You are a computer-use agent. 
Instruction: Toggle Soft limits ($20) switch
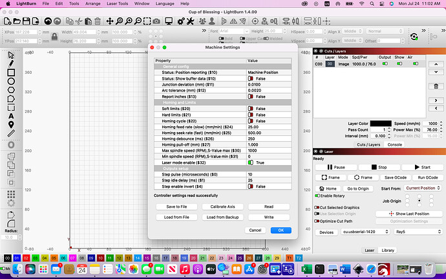251,109
